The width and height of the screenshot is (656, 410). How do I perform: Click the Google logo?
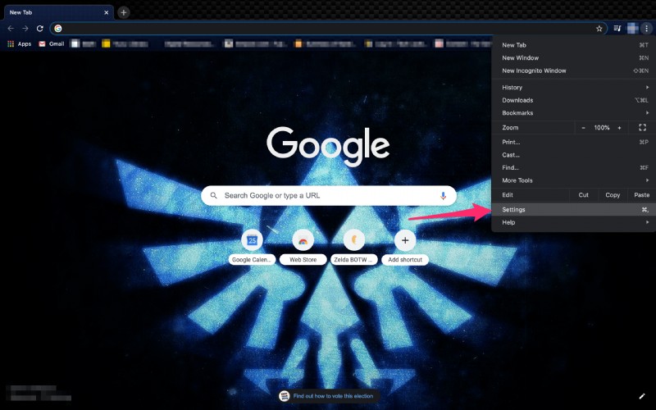(x=328, y=146)
